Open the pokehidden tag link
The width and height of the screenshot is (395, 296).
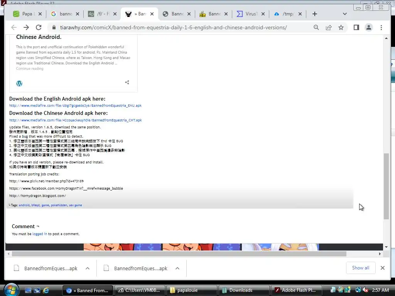pos(59,205)
